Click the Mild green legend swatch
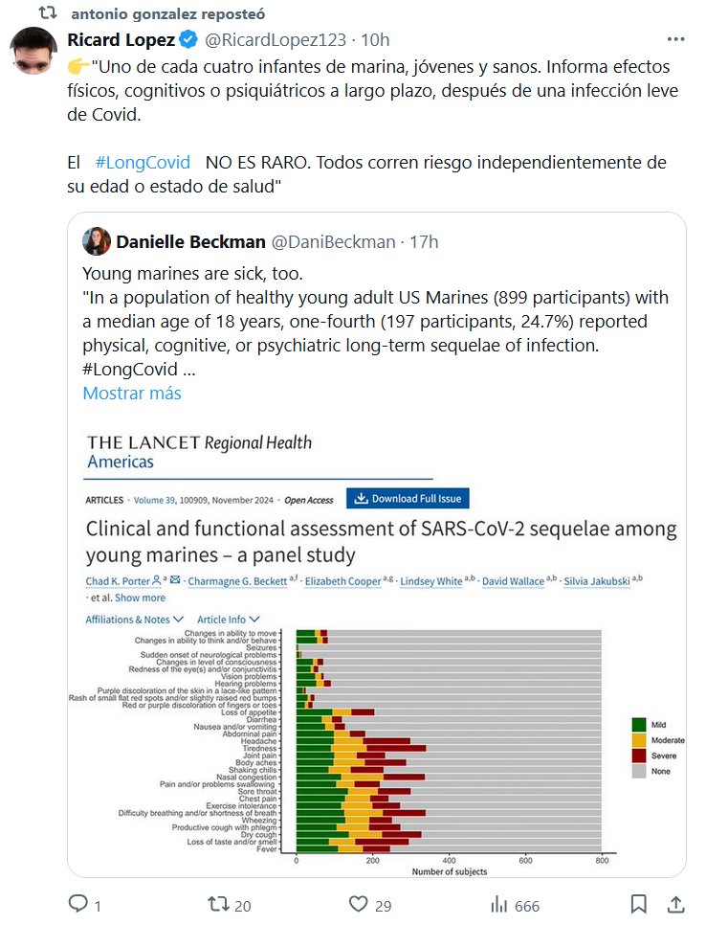This screenshot has height=925, width=706. point(640,725)
